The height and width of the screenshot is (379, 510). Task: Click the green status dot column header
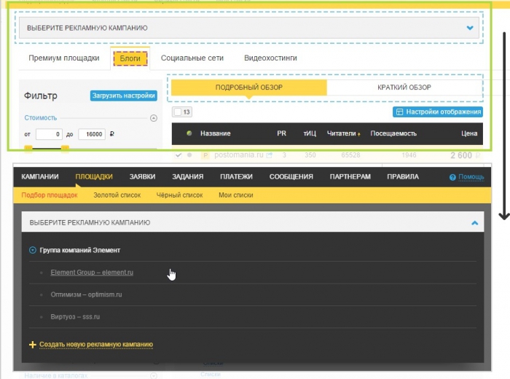point(189,133)
